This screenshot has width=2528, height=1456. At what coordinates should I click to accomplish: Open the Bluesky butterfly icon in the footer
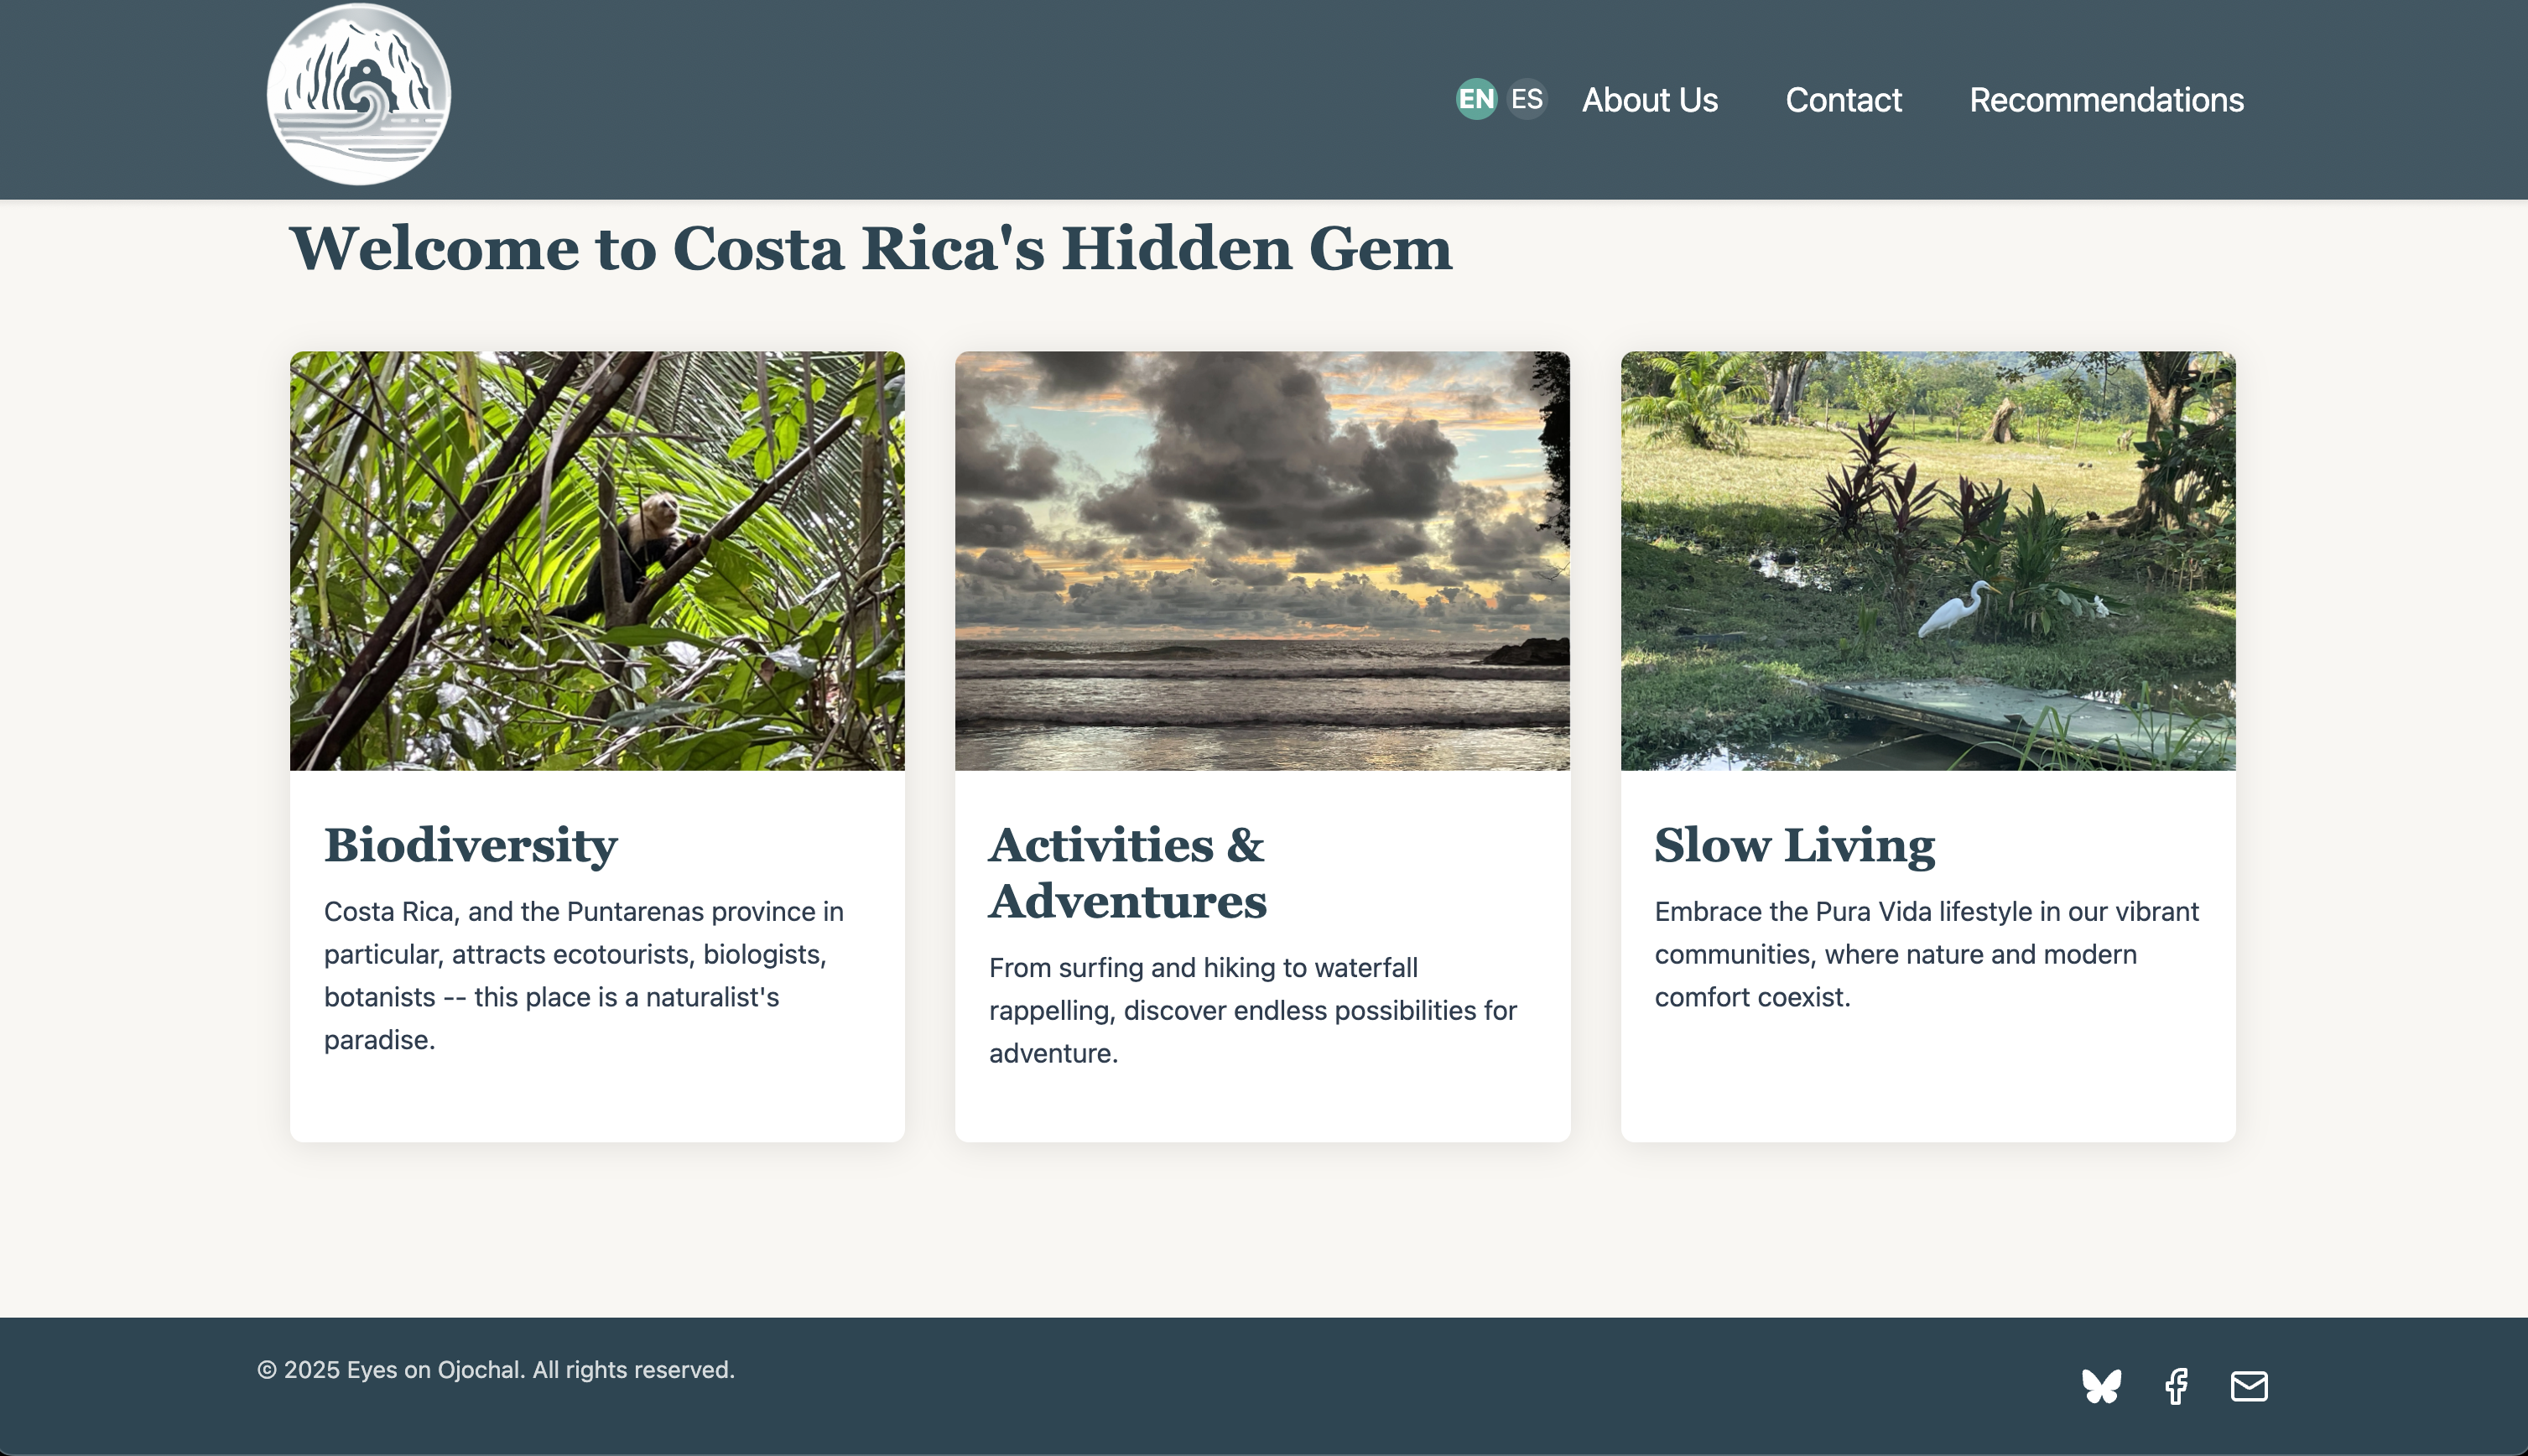[x=2103, y=1386]
